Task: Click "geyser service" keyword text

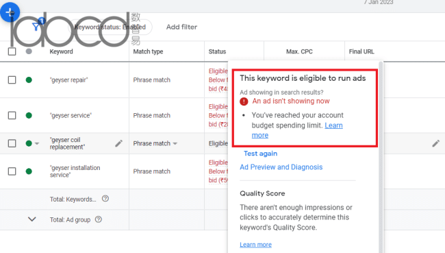Action: tap(71, 115)
